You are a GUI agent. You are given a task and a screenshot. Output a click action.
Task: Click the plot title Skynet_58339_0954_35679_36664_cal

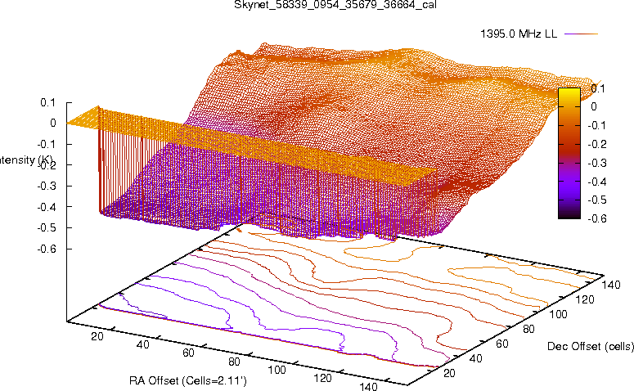[335, 5]
